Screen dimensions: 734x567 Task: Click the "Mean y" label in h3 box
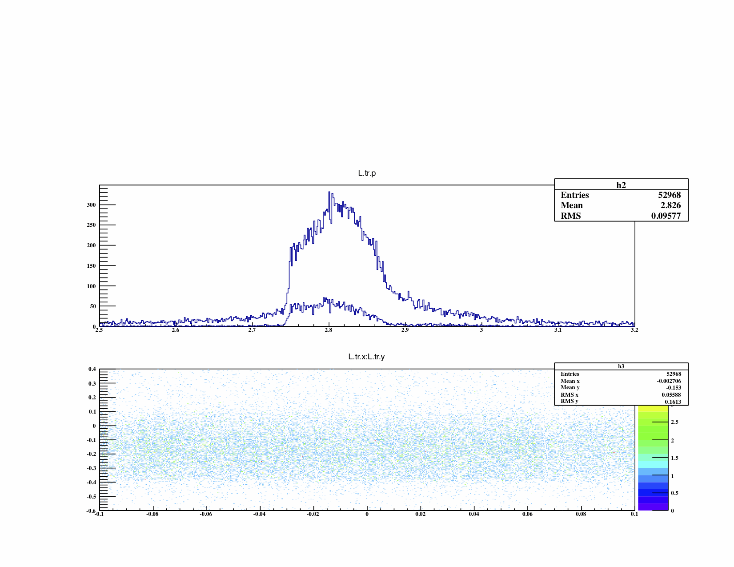570,387
